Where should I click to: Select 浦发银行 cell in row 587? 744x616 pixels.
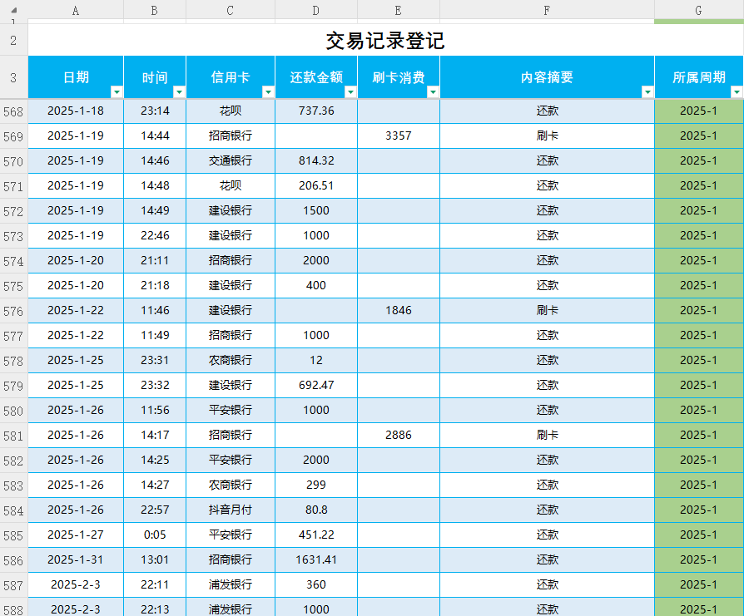coord(231,585)
